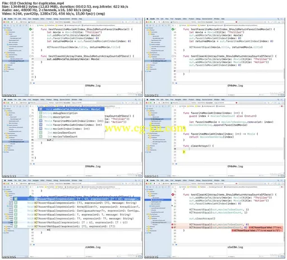Open the Source Control menu in the addMovieToLibrary(movie: Movie) frame
287x260 pixels.
pyautogui.click(x=65, y=19)
